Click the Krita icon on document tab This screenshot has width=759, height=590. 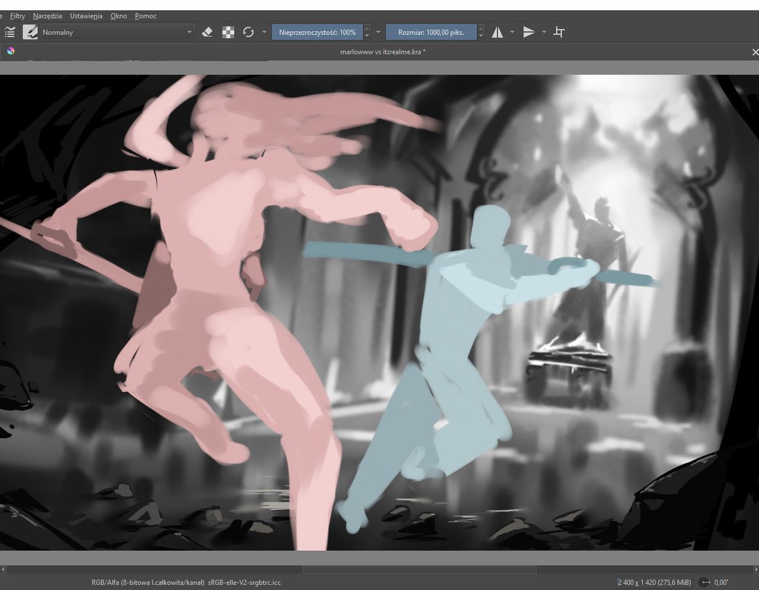(x=11, y=51)
